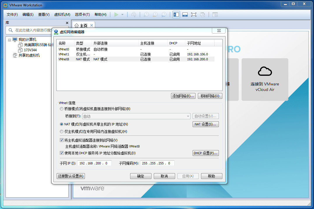Click the NAT 设置(S)... button
Screen dimensions: 314x209
[x=206, y=124]
